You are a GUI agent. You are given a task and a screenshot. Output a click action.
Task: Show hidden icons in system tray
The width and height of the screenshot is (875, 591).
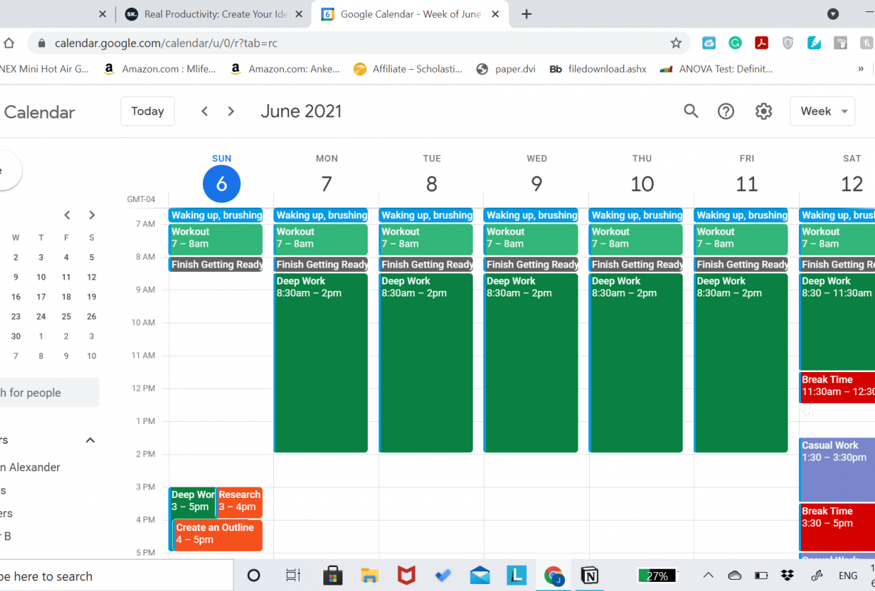coord(708,575)
